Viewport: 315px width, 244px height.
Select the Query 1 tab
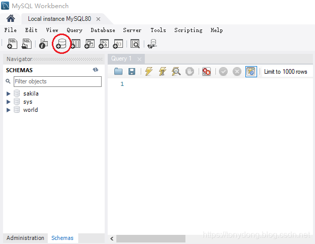click(x=121, y=58)
